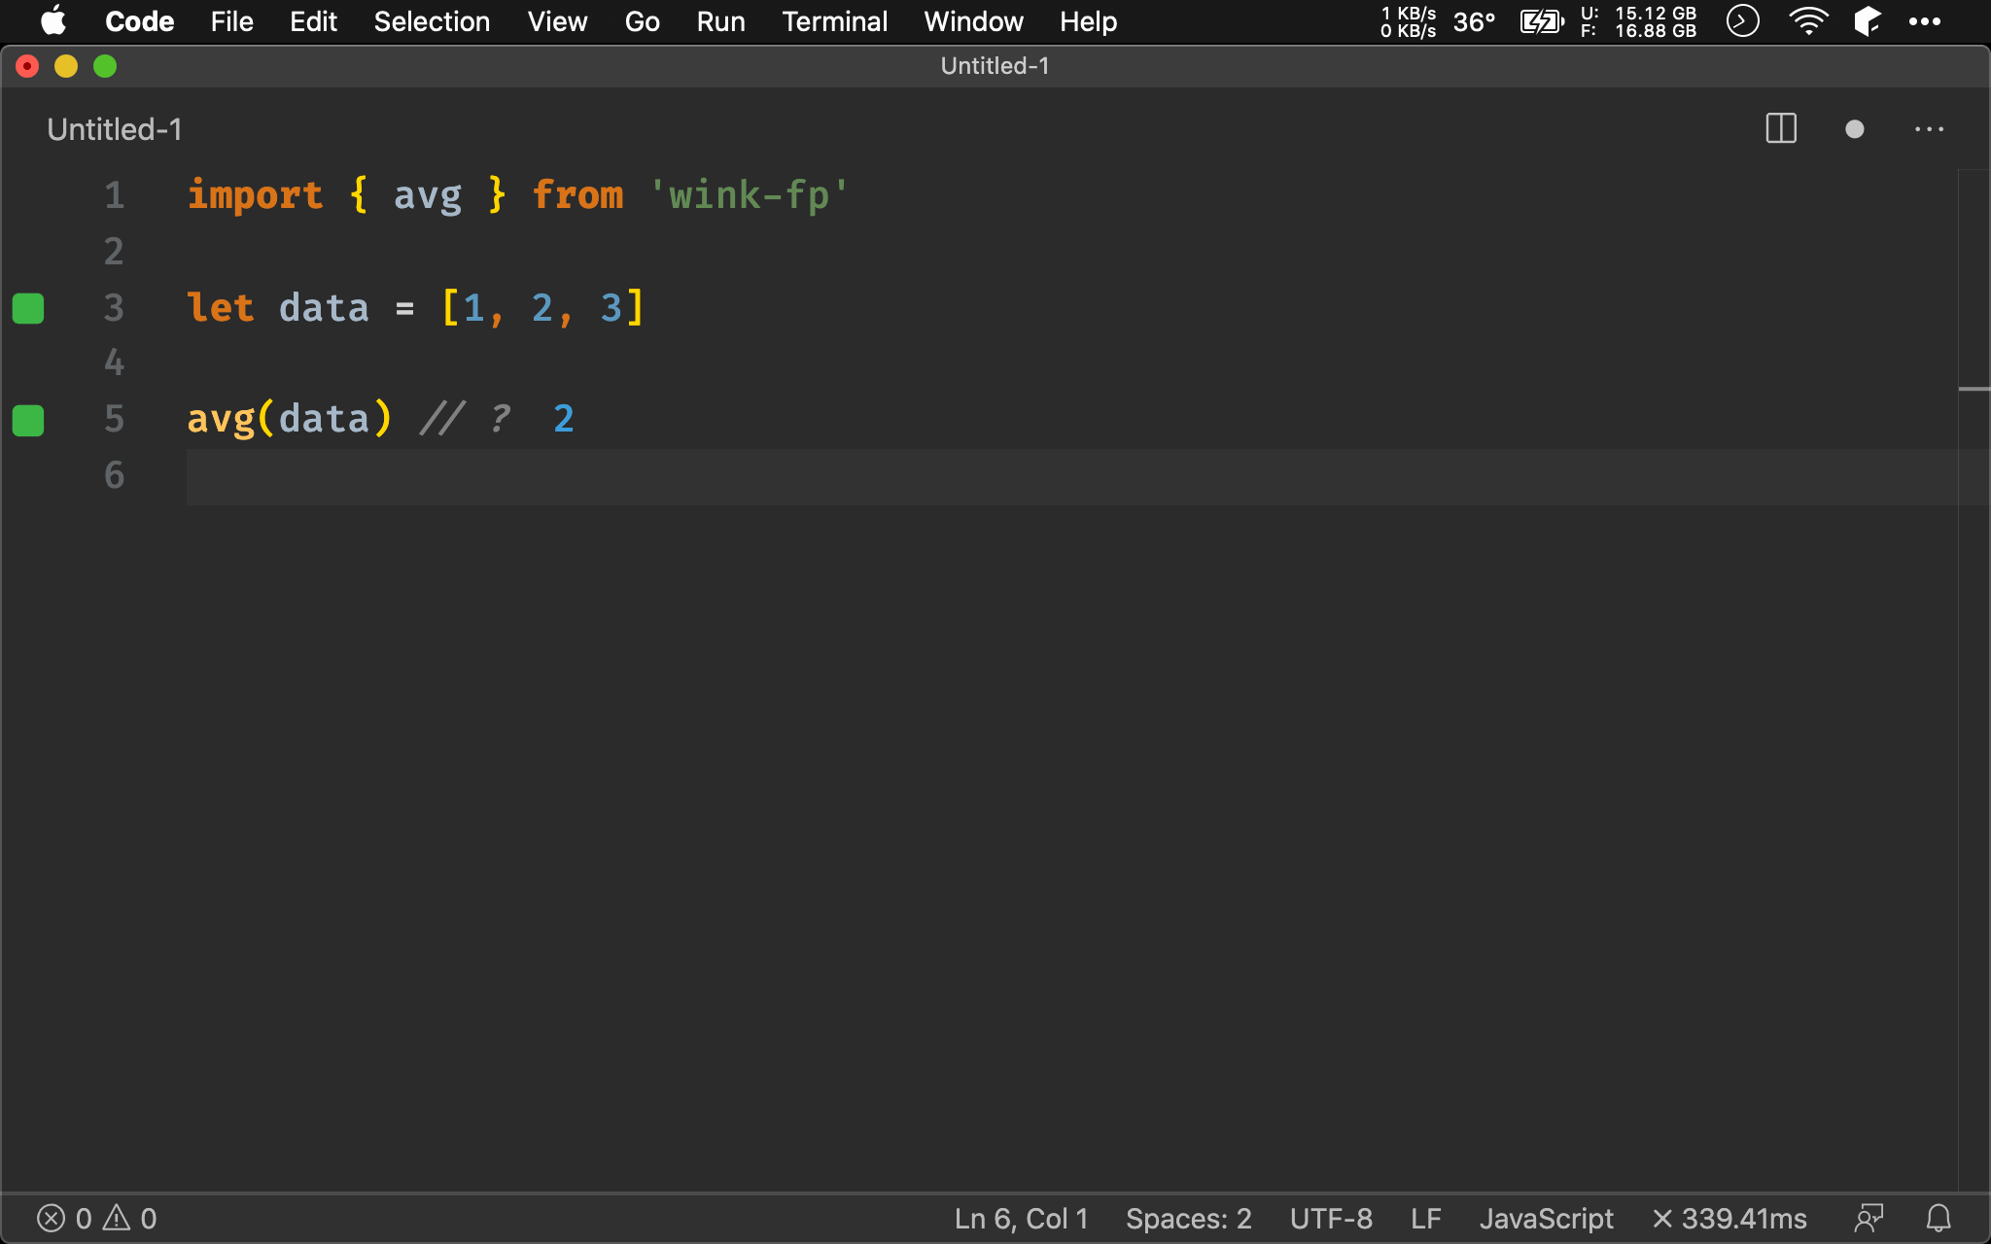Click the data variable on line 3
This screenshot has width=1991, height=1244.
click(324, 308)
